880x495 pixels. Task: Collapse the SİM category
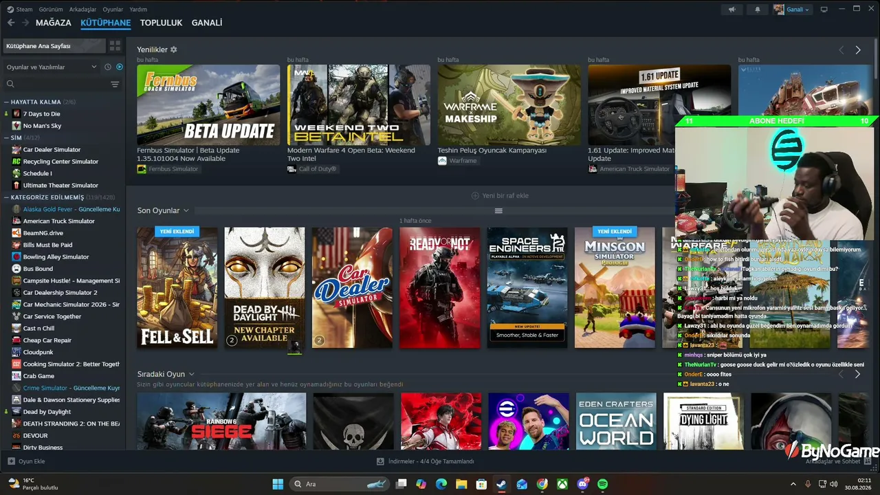click(x=6, y=137)
